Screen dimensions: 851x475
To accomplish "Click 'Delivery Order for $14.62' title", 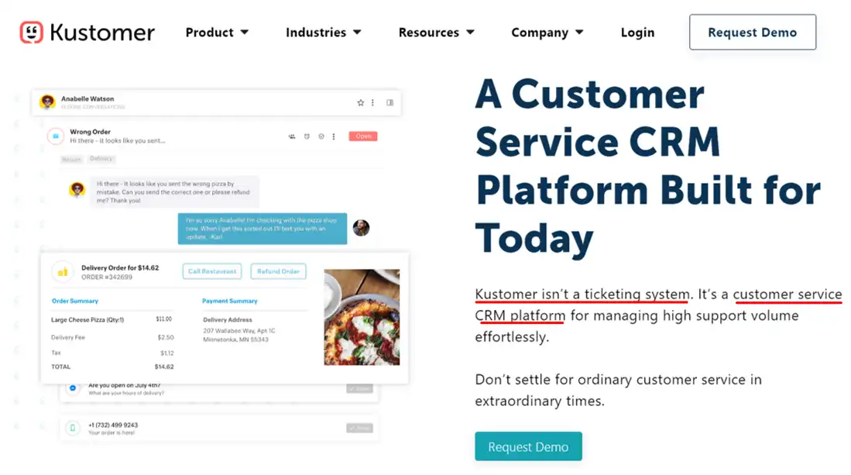I will click(120, 267).
